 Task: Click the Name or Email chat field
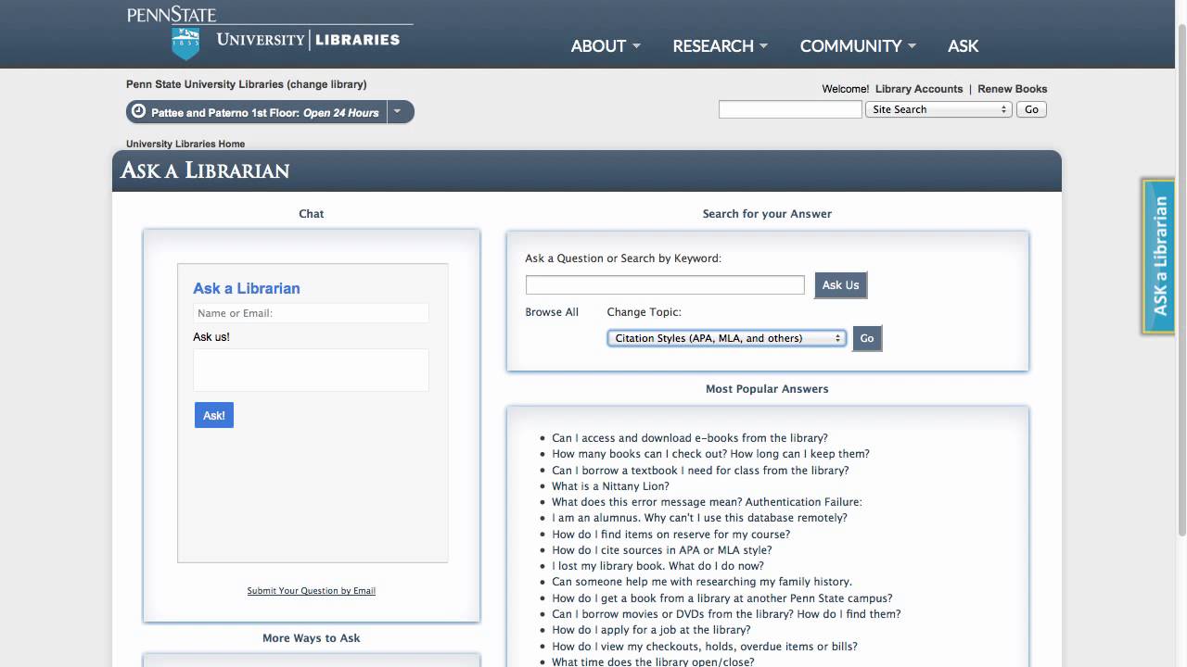(x=311, y=313)
